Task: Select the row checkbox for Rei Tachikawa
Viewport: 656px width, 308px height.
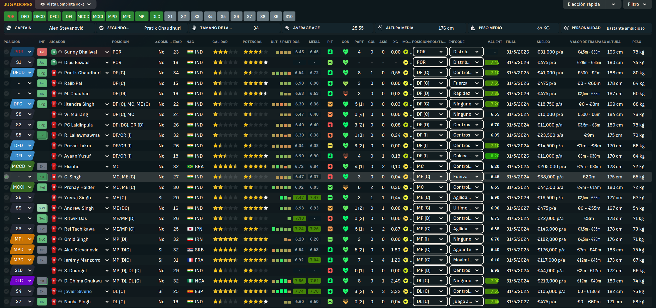Action: (6, 229)
